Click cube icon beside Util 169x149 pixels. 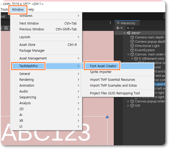click(132, 106)
